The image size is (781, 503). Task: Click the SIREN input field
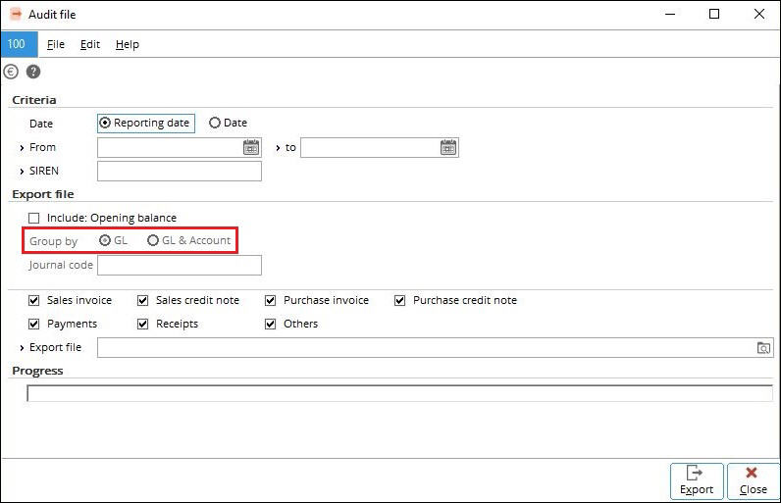coord(180,172)
